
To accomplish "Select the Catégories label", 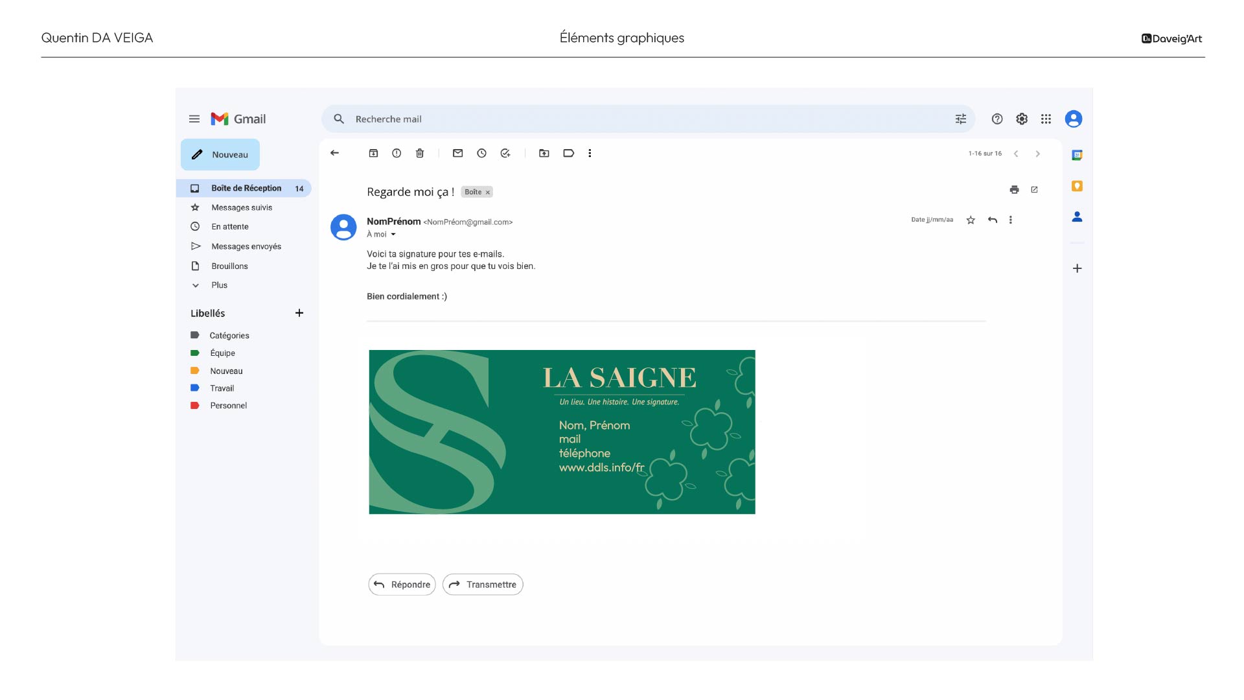I will [x=229, y=336].
